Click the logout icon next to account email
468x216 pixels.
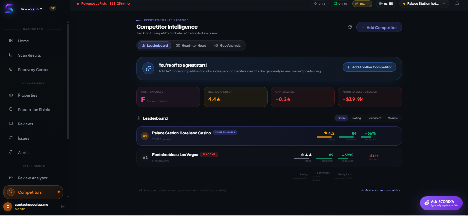[63, 206]
